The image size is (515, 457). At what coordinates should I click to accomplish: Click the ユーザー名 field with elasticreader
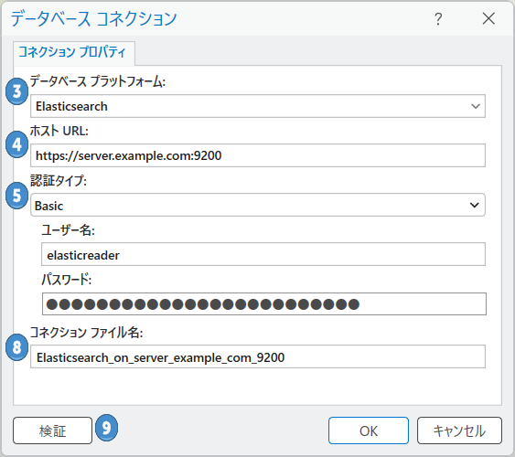point(263,254)
